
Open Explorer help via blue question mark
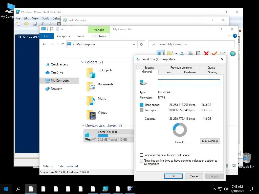coord(235,36)
